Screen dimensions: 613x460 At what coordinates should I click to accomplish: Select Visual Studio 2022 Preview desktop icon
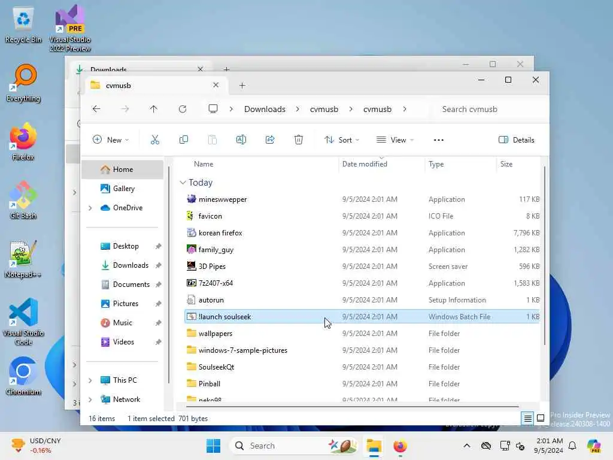(70, 29)
